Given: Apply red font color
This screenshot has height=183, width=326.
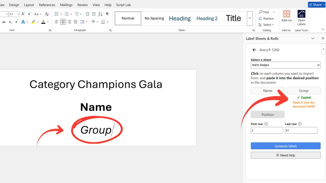Looking at the screenshot, I should click(43, 22).
